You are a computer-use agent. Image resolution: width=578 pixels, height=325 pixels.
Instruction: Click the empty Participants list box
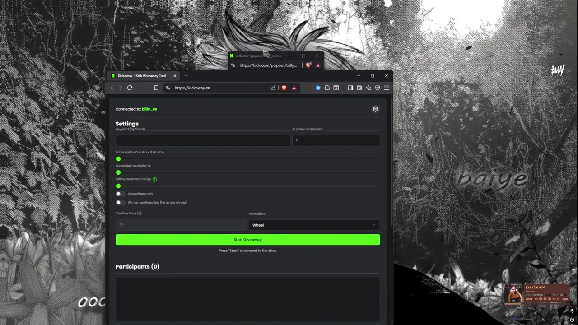(247, 299)
